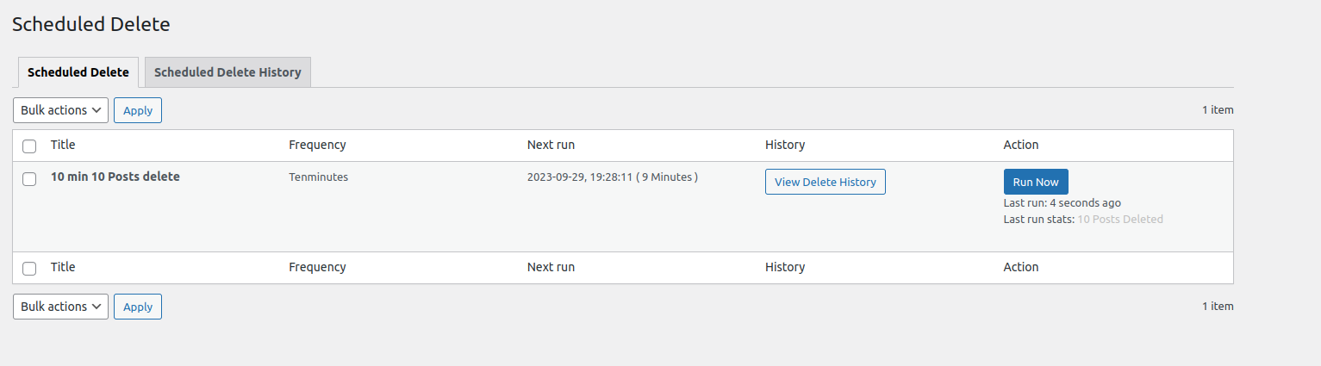The width and height of the screenshot is (1321, 366).
Task: Click the Title column header at top
Action: [x=63, y=145]
